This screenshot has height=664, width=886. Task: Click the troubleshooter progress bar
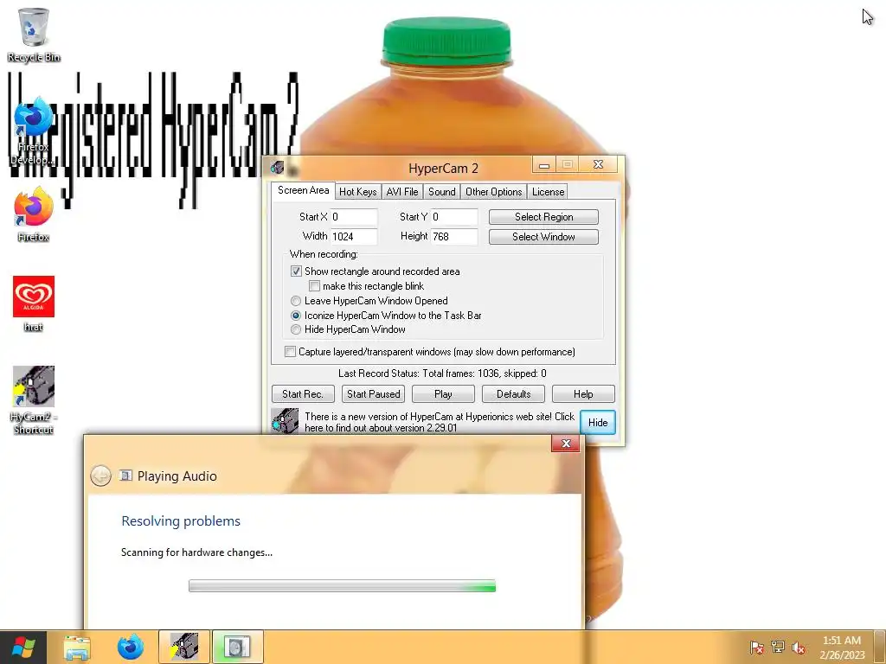(x=342, y=586)
